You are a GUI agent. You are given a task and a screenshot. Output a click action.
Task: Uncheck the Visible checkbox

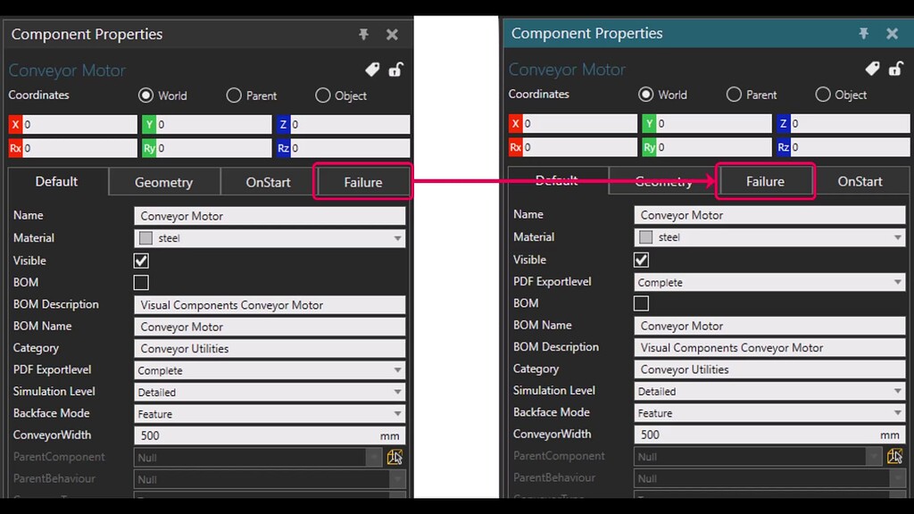click(140, 261)
